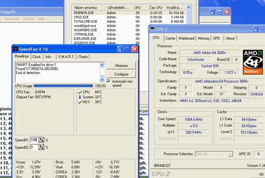Click the Instructions field in CPU-Z
Image resolution: width=265 pixels, height=178 pixels.
click(x=222, y=101)
